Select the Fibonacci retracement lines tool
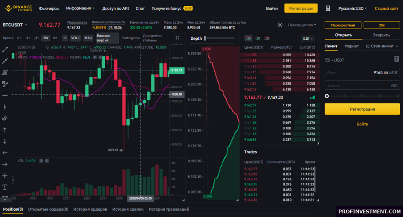The width and height of the screenshot is (403, 217). click(5, 72)
